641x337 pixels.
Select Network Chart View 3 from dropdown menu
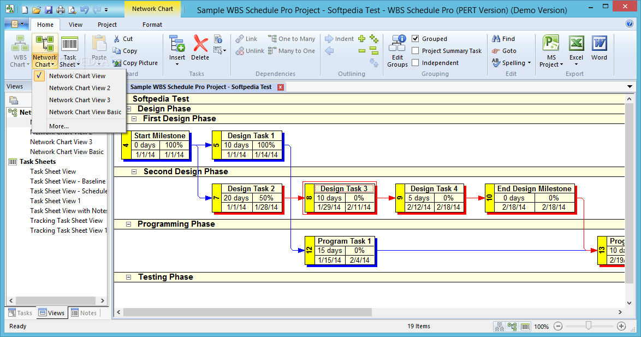[79, 100]
